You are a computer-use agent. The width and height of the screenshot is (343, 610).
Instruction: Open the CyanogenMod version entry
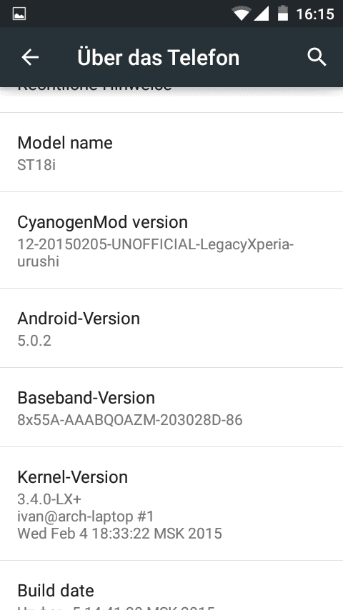pos(171,240)
